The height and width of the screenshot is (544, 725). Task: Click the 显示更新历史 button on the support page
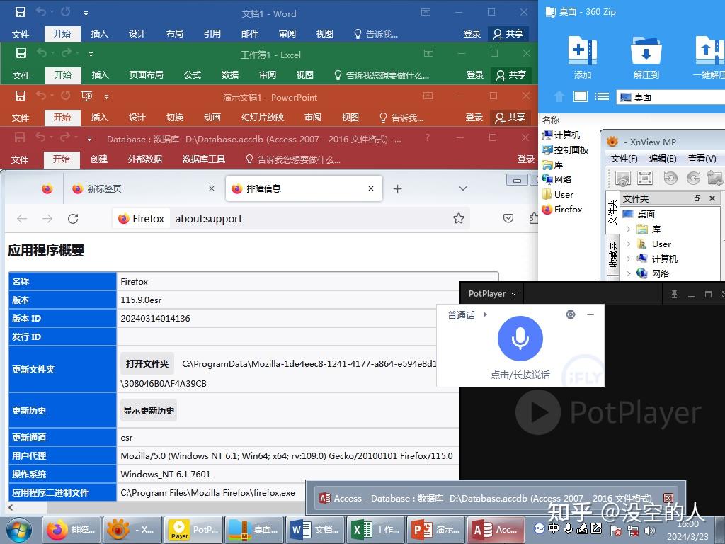coord(148,410)
